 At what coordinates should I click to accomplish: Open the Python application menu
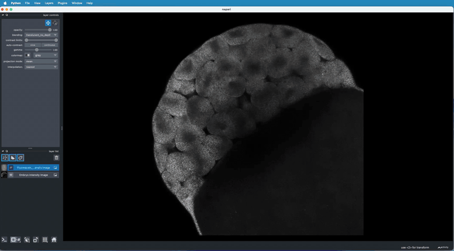coord(16,3)
